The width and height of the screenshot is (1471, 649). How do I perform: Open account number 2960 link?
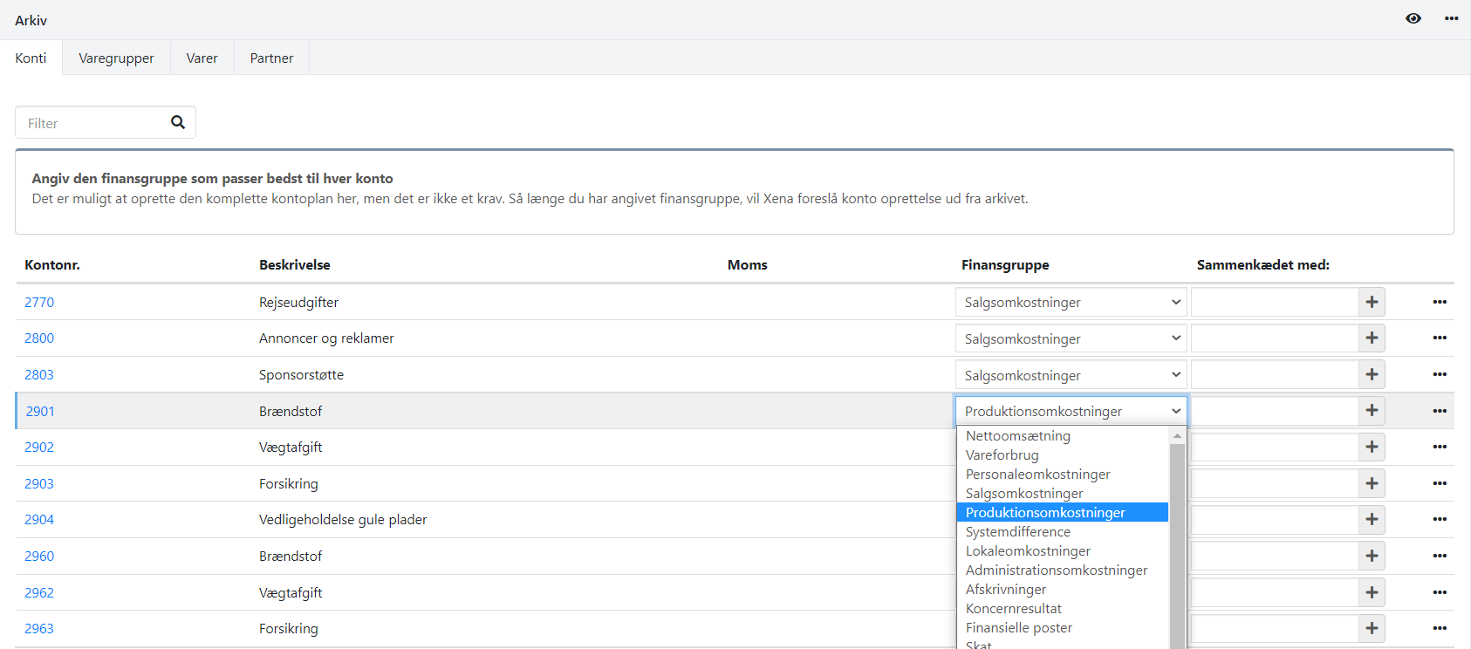pos(39,556)
